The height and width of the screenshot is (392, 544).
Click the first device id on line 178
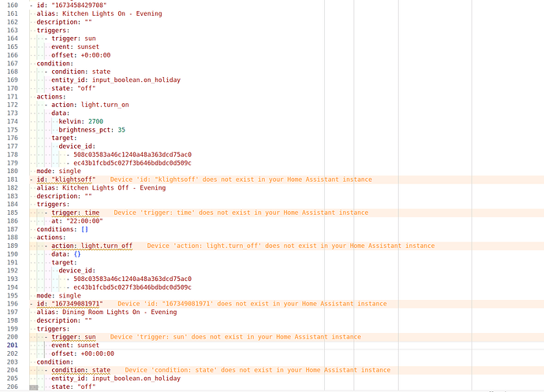point(132,154)
